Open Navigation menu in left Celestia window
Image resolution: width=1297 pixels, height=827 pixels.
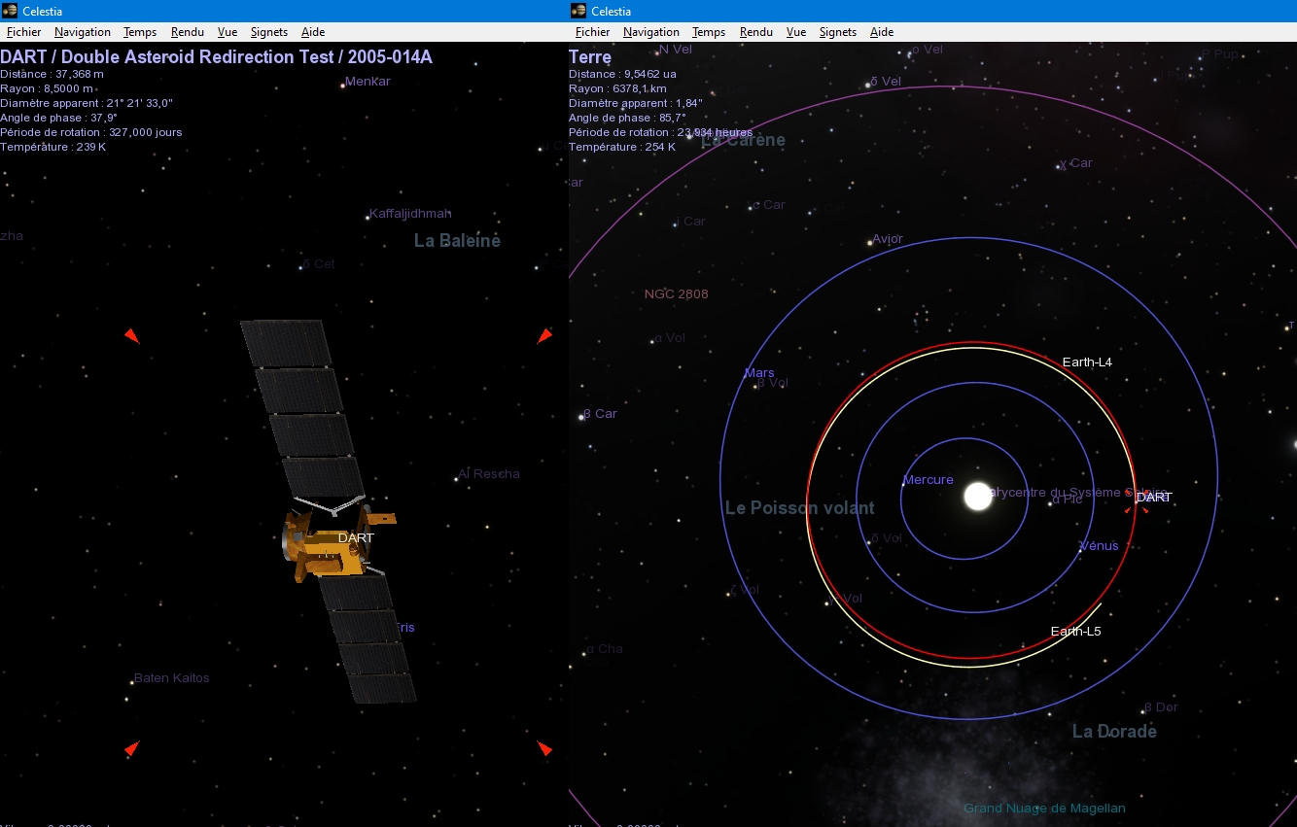tap(83, 32)
